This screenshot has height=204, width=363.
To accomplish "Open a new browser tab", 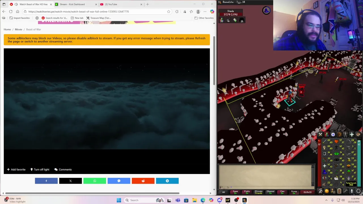I will point(147,4).
